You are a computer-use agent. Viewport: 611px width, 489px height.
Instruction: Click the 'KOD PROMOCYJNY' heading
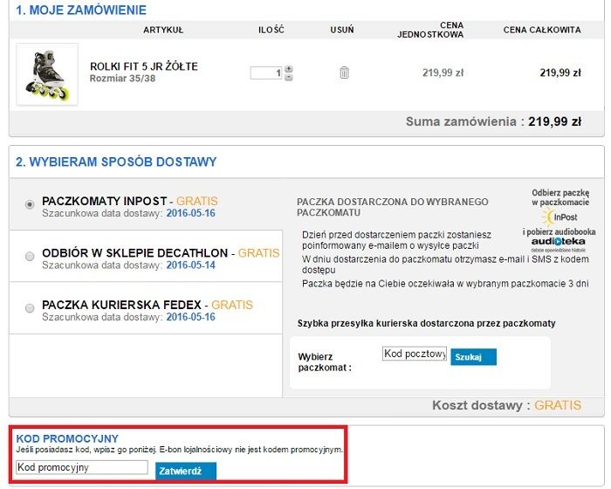click(x=67, y=438)
